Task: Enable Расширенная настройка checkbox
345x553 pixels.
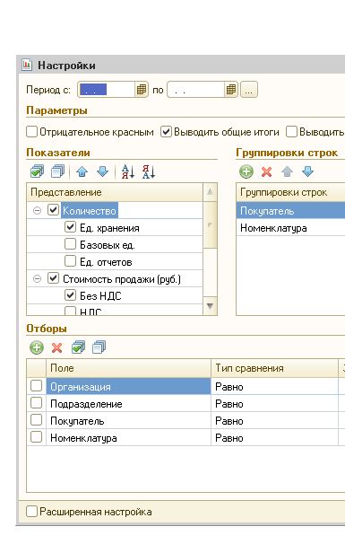Action: point(31,512)
